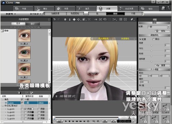Viewport: 172px width, 124px height.
Task: Click the undo arrow in viewport toolbar
Action: coord(55,20)
